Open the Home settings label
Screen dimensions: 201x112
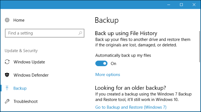(19, 20)
